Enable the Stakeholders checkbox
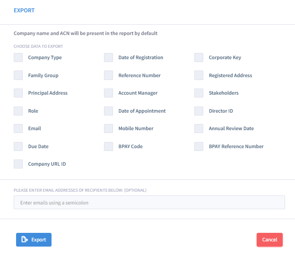 coord(199,93)
